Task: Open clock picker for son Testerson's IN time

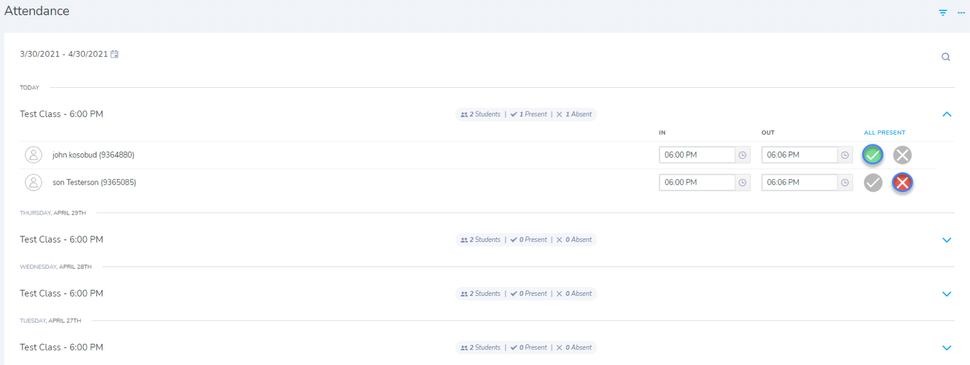Action: pyautogui.click(x=743, y=182)
